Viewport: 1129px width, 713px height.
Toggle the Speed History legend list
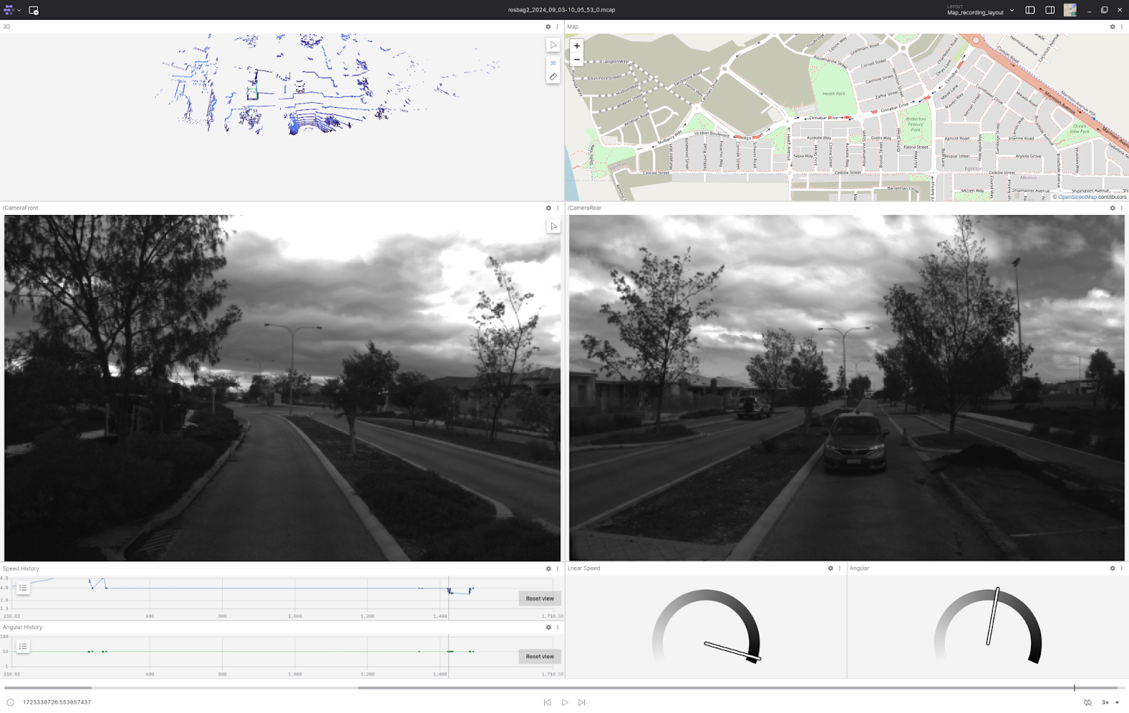23,588
